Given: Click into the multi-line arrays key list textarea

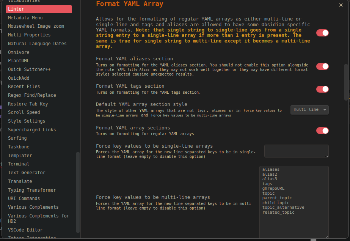Looking at the screenshot, I should tap(294, 202).
